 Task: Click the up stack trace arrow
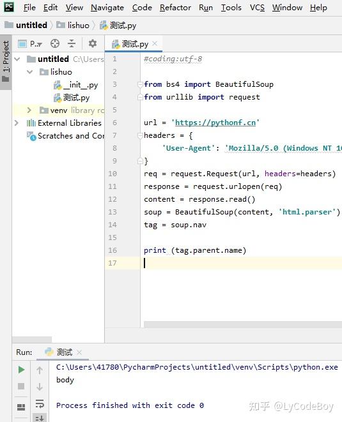click(x=40, y=370)
